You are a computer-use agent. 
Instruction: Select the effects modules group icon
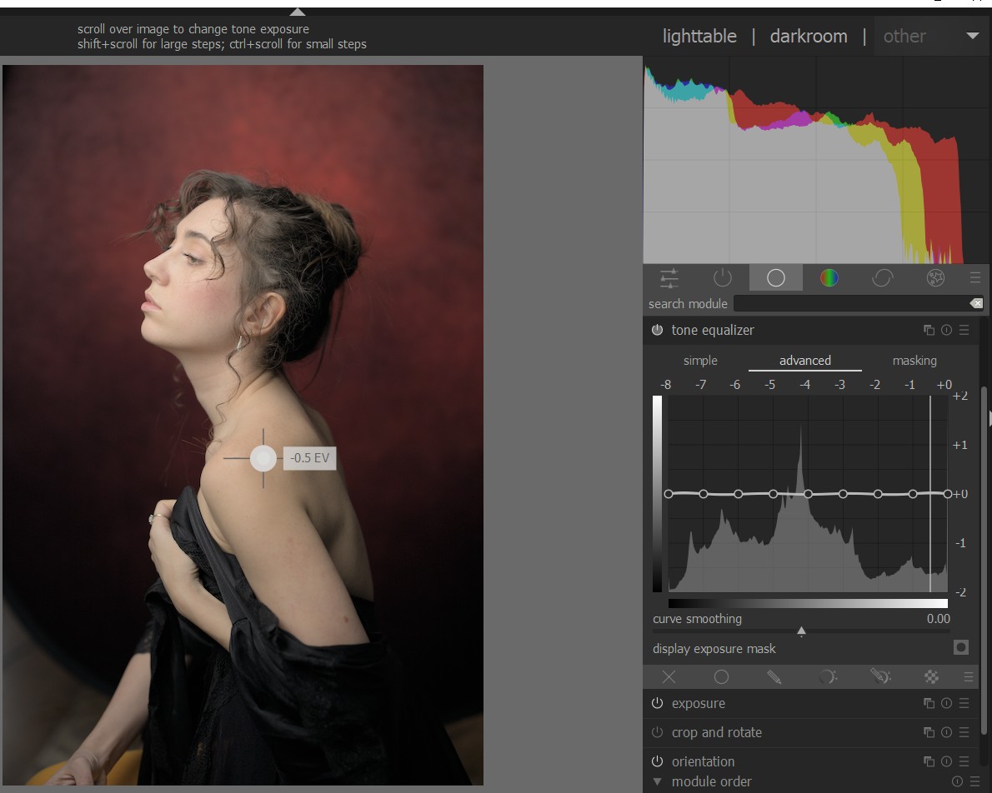click(935, 278)
